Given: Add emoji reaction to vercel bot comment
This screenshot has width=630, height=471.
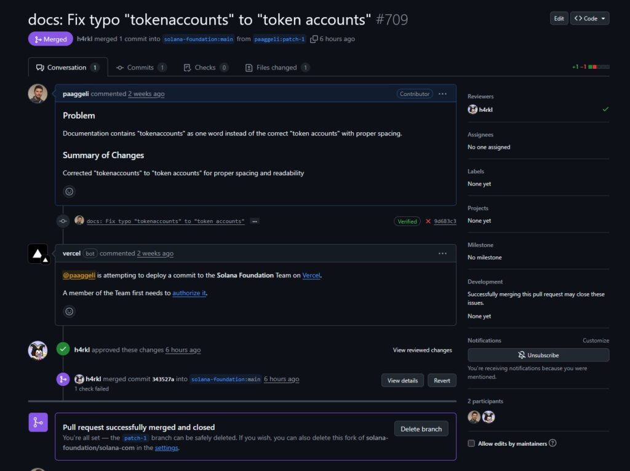Looking at the screenshot, I should [x=70, y=311].
